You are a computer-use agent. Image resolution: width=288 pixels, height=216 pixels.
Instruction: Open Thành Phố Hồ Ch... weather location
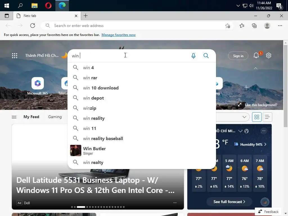(42, 55)
